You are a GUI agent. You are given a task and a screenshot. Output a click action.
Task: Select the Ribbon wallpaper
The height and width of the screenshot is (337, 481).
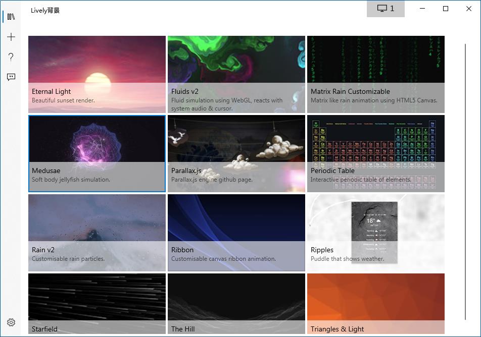[236, 233]
